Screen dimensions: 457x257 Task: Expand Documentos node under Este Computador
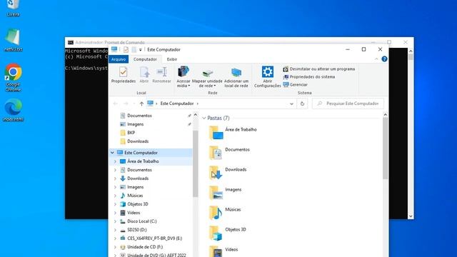click(x=115, y=170)
